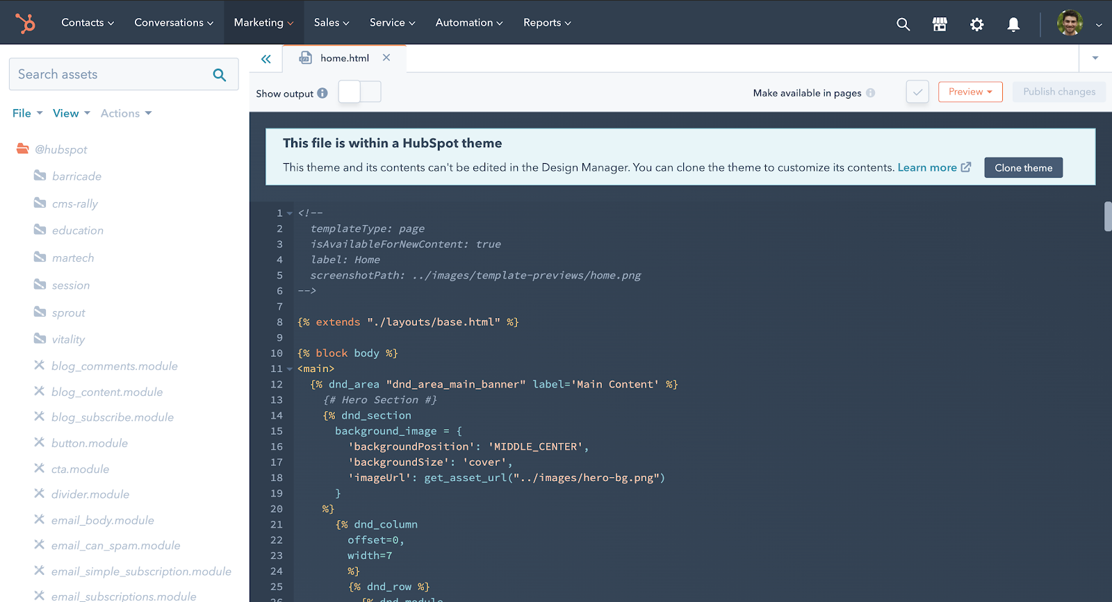
Task: Open the View dropdown menu
Action: 71,113
